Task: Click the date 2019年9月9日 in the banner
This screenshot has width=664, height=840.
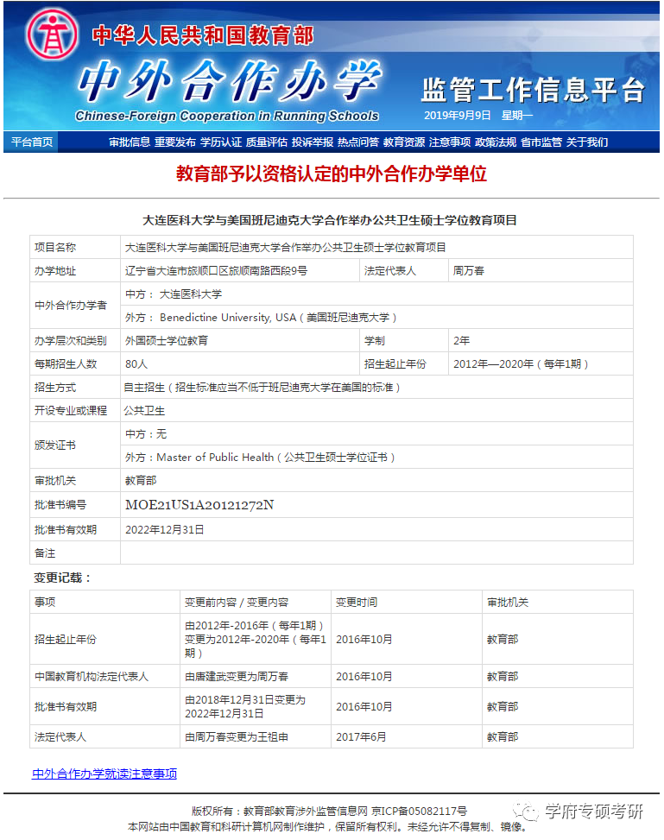Action: pos(457,115)
